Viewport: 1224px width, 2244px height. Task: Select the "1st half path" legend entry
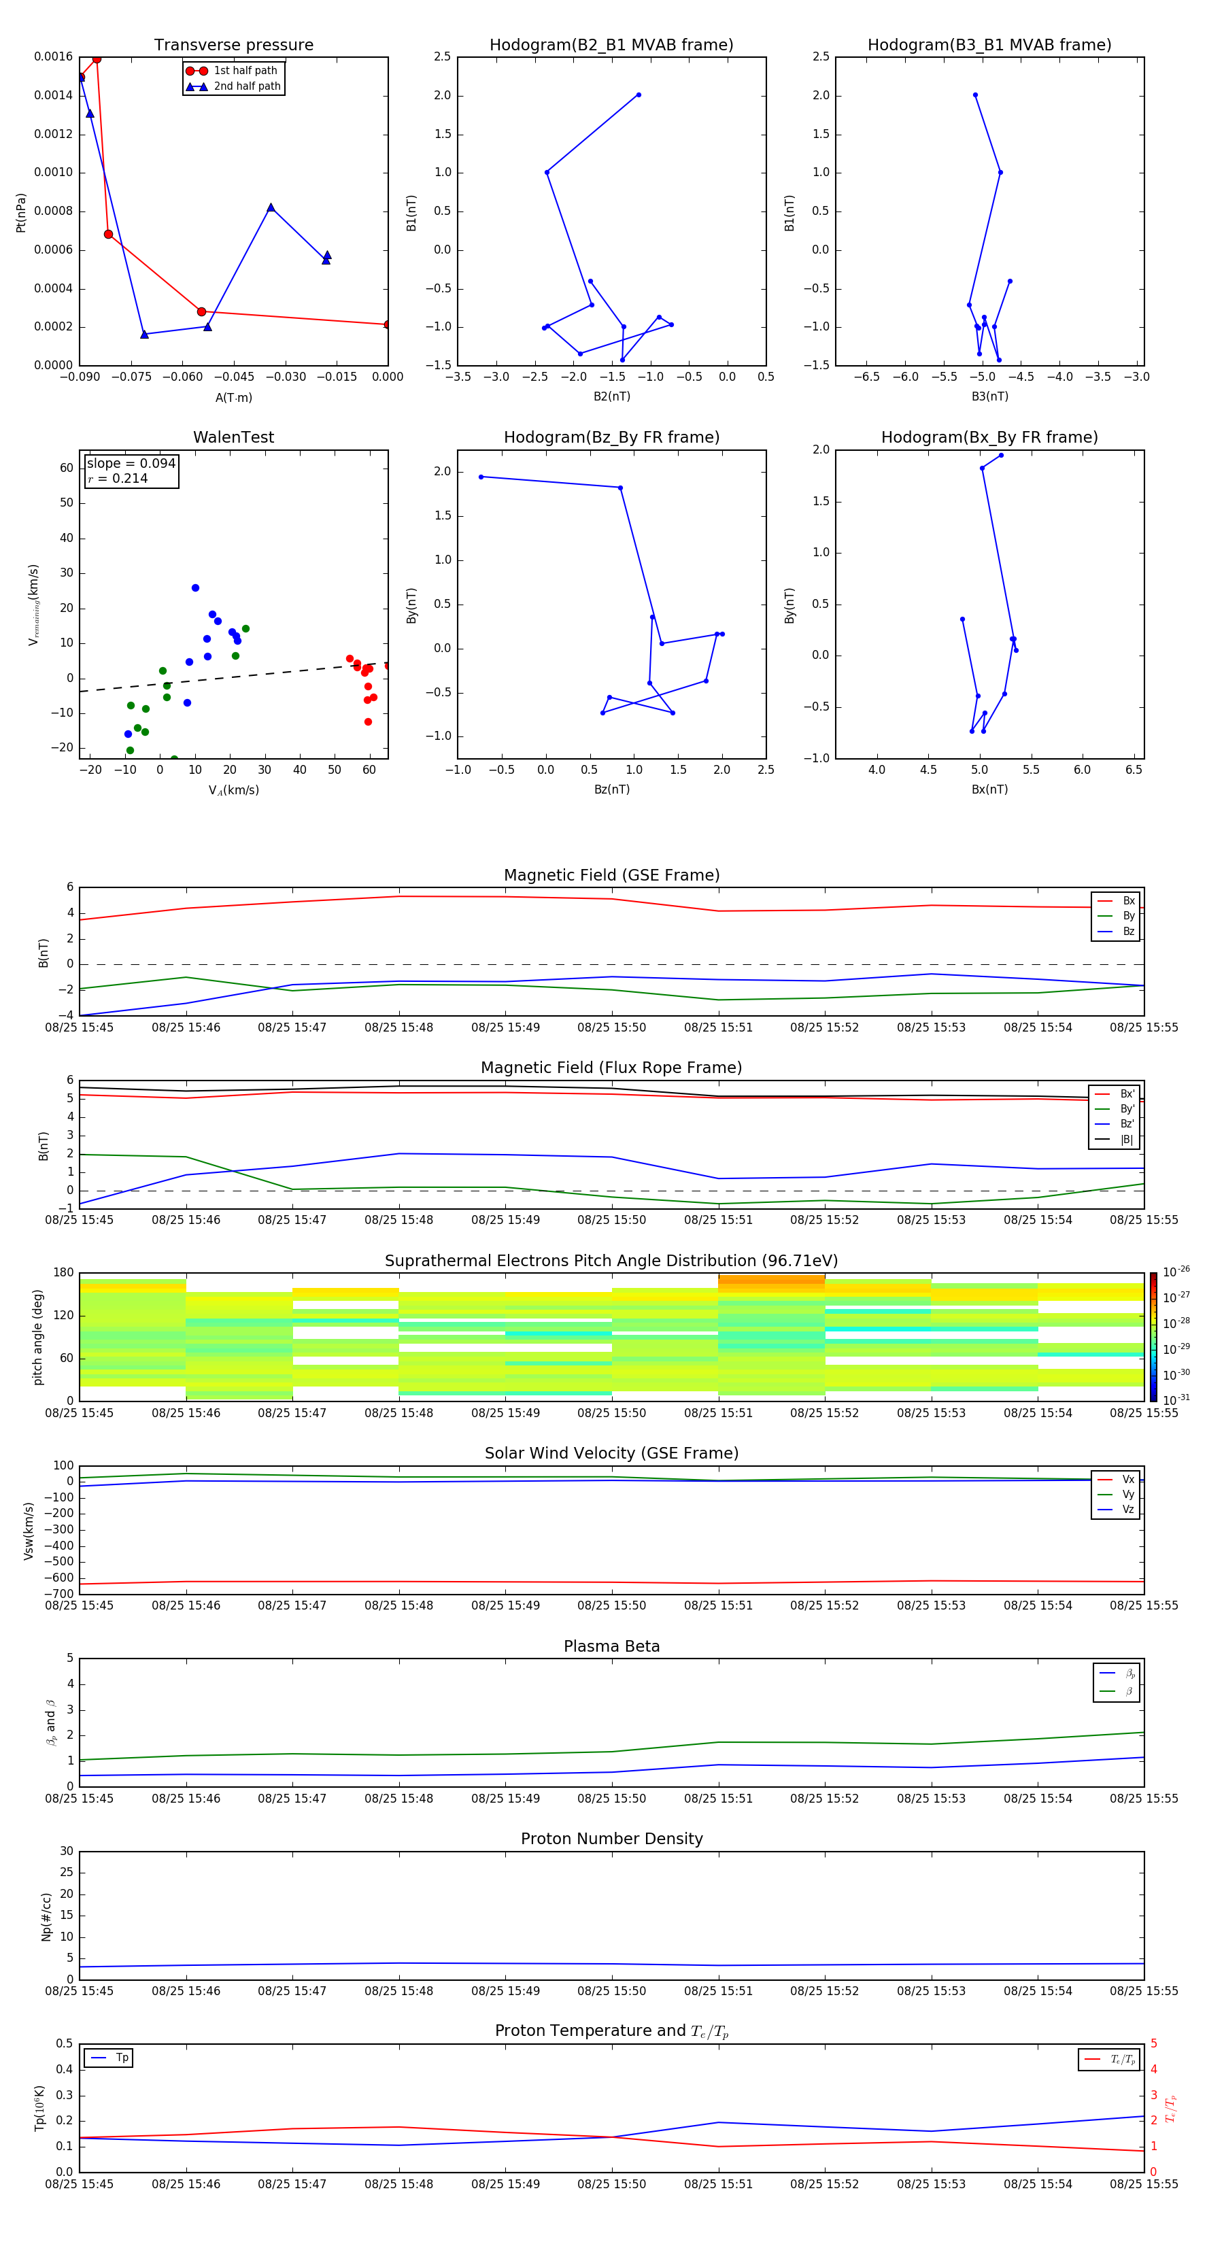[233, 71]
